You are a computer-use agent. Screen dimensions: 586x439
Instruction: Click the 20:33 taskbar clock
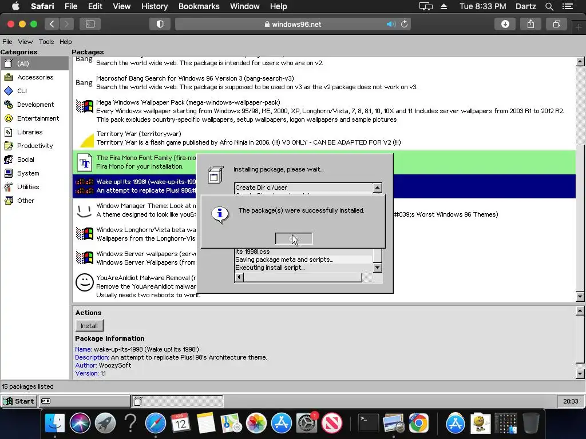coord(571,401)
